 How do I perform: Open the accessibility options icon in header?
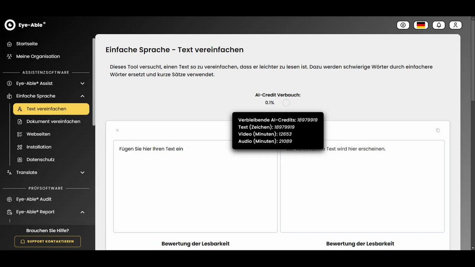[x=403, y=25]
